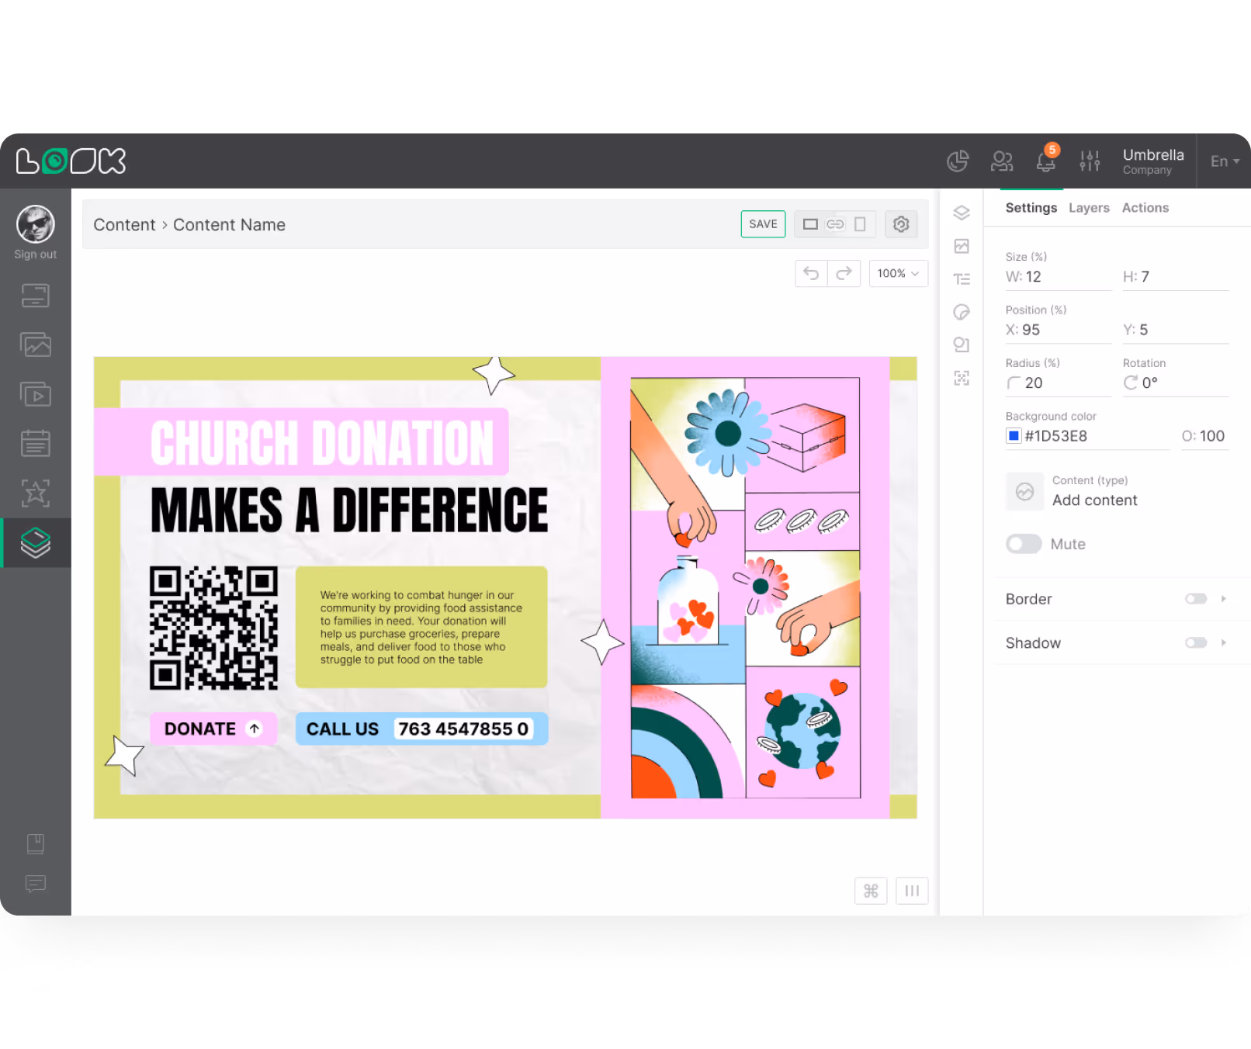Toggle the Mute switch

click(1024, 544)
